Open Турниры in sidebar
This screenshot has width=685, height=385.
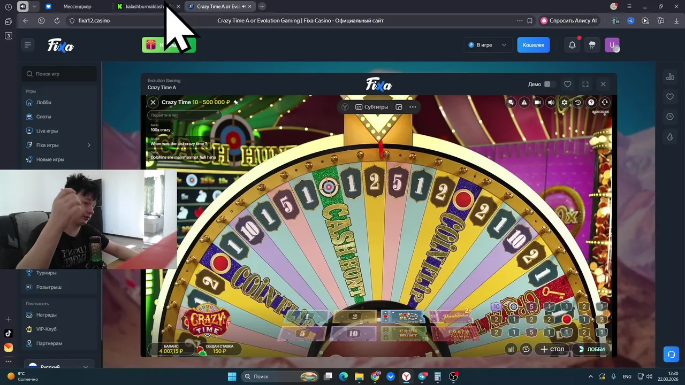point(46,273)
